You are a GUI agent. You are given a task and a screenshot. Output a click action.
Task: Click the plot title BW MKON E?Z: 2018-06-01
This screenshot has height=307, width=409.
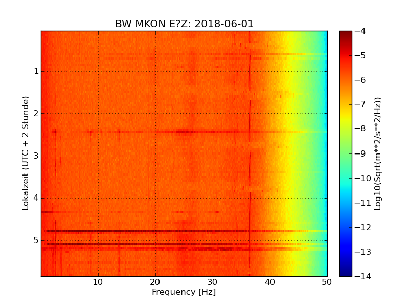(x=184, y=24)
